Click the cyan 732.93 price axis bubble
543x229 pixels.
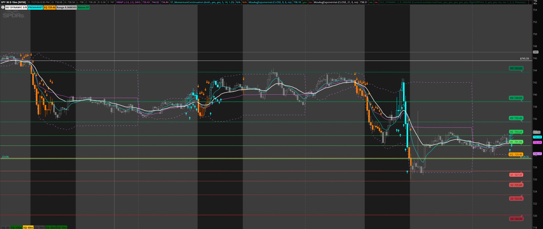coord(537,137)
